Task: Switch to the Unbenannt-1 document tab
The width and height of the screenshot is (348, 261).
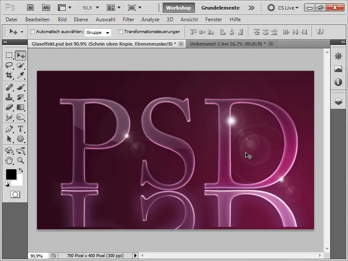Action: pyautogui.click(x=228, y=44)
